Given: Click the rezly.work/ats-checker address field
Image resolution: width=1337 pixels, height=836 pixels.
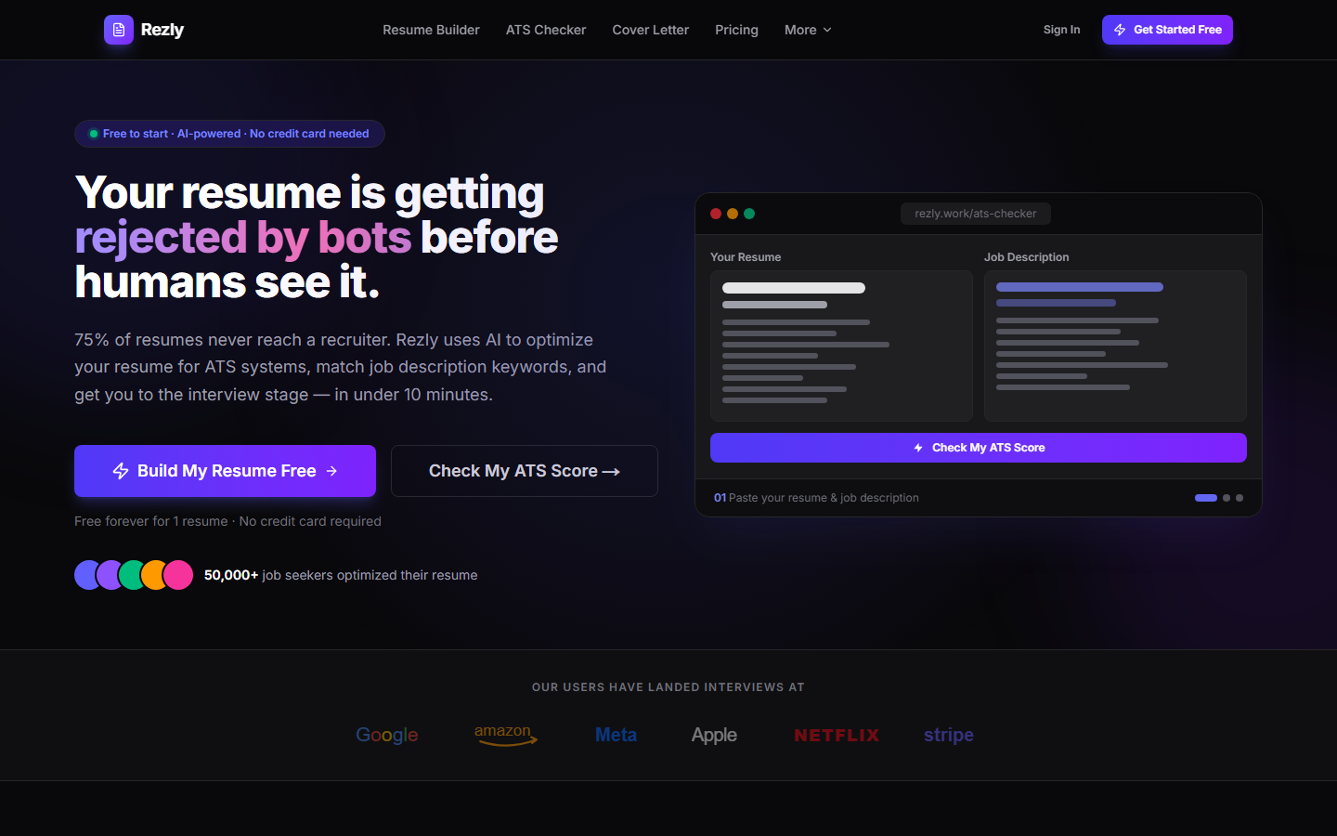Looking at the screenshot, I should [976, 214].
